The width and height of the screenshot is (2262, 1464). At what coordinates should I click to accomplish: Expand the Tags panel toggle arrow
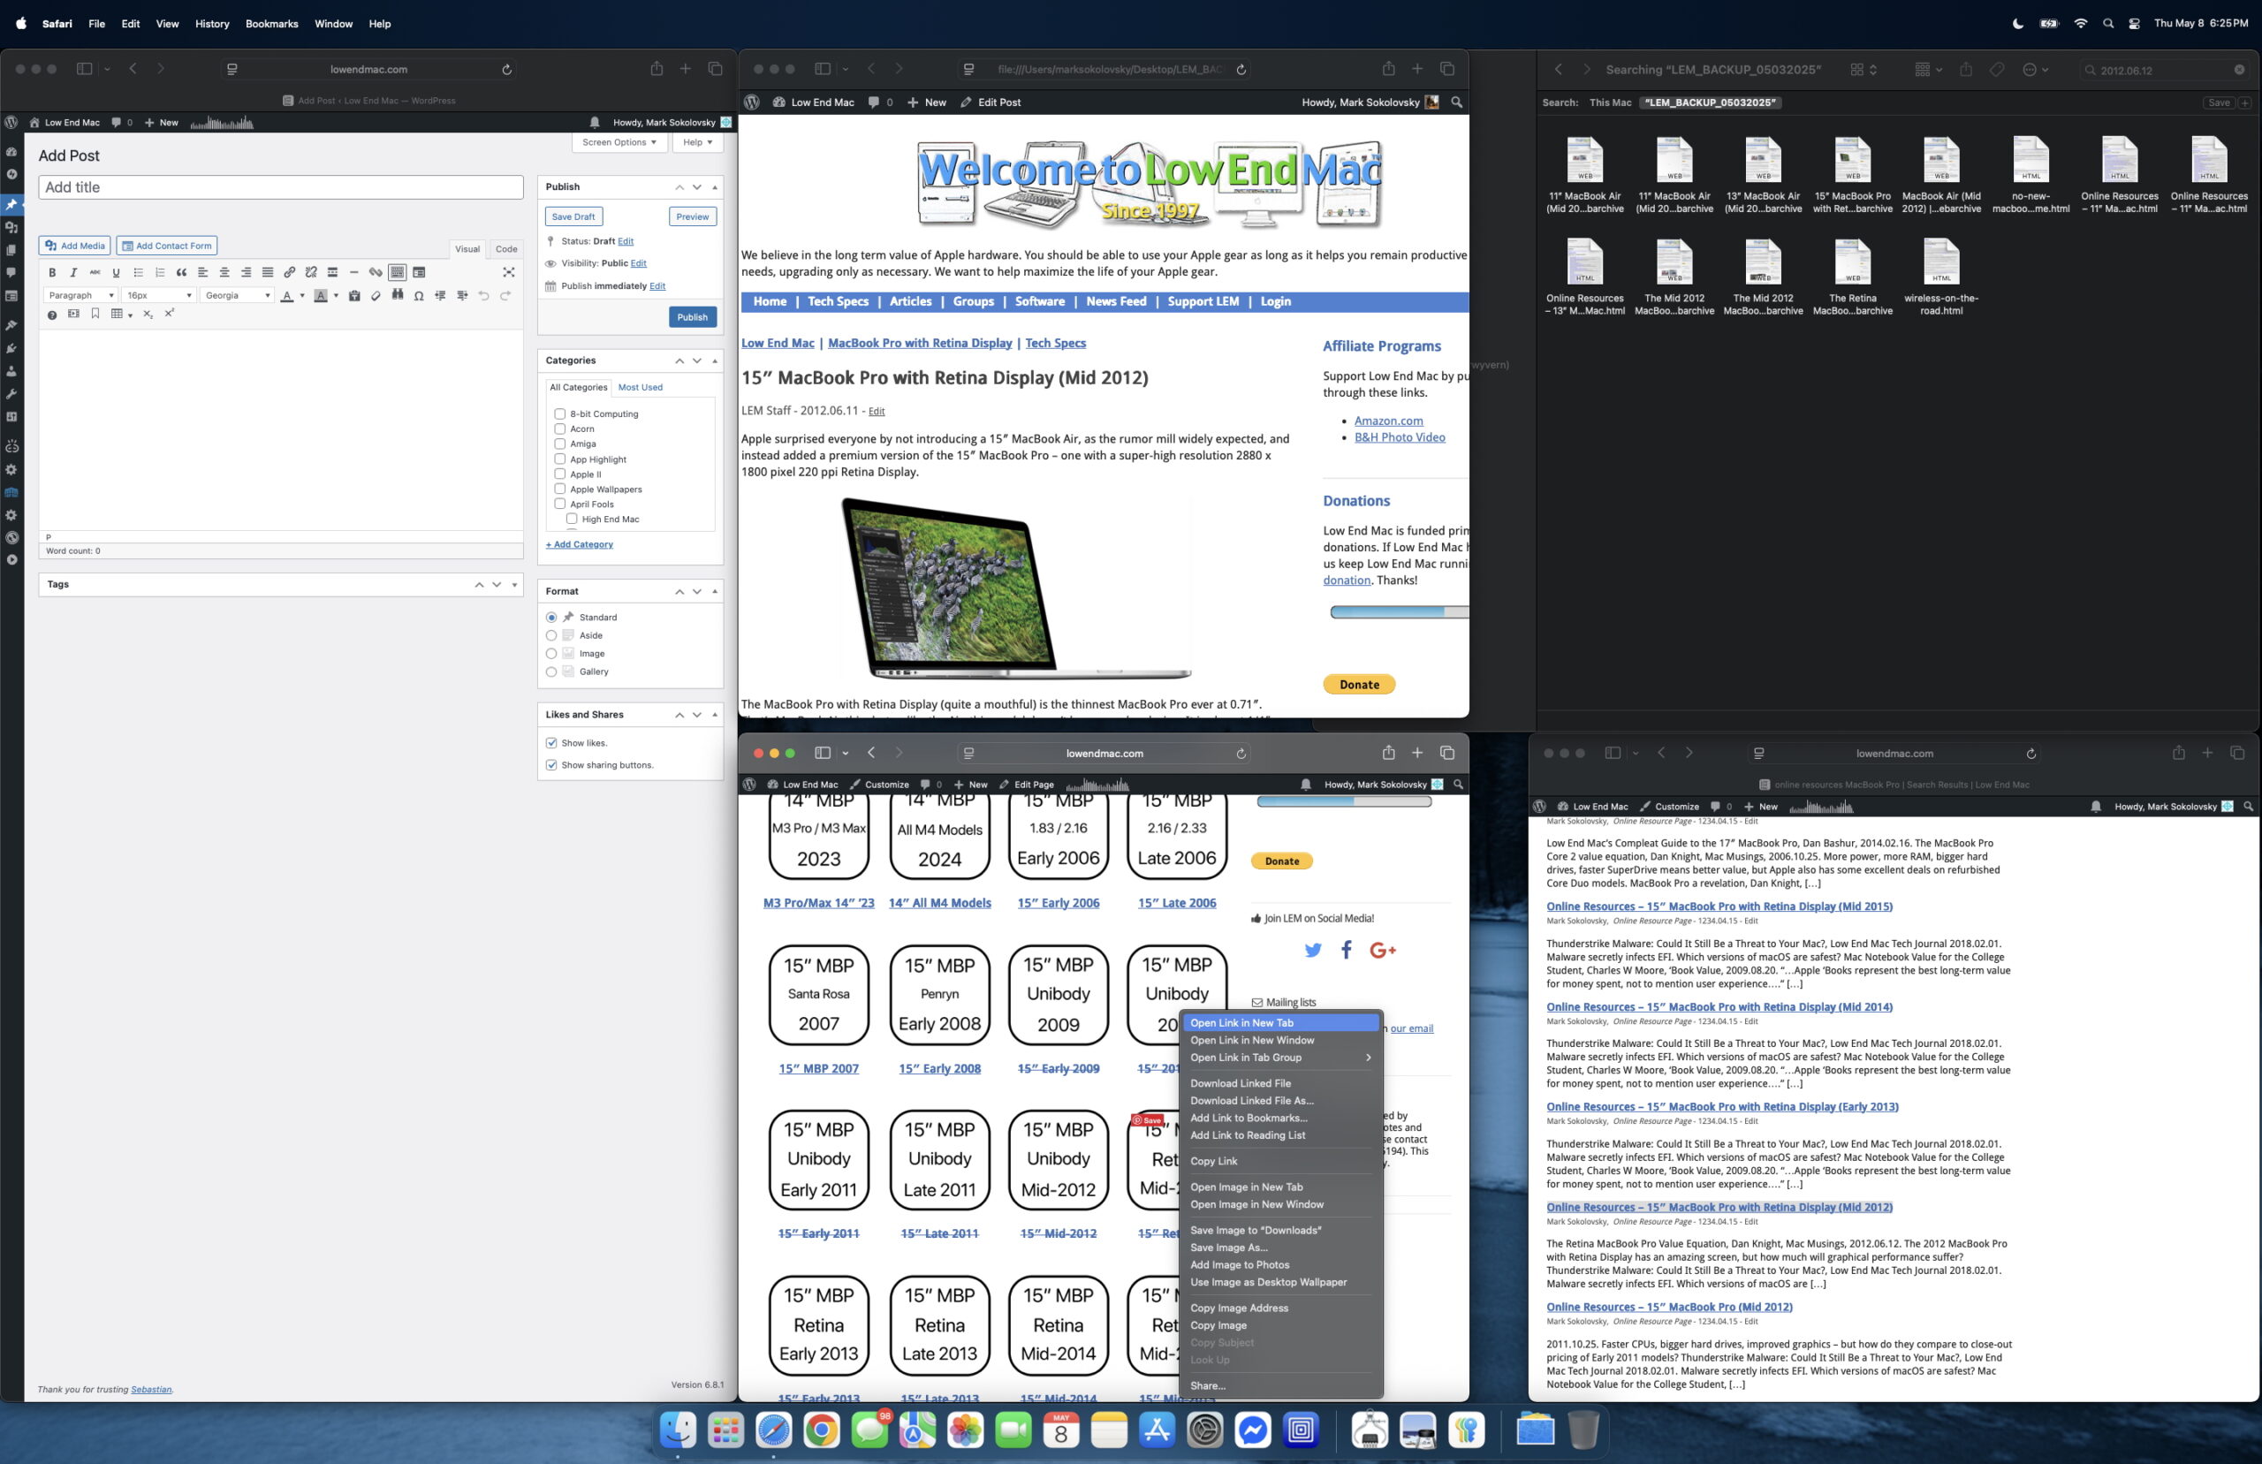pos(514,586)
